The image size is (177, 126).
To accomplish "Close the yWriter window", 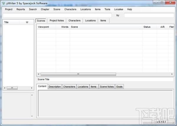I will point(170,2).
